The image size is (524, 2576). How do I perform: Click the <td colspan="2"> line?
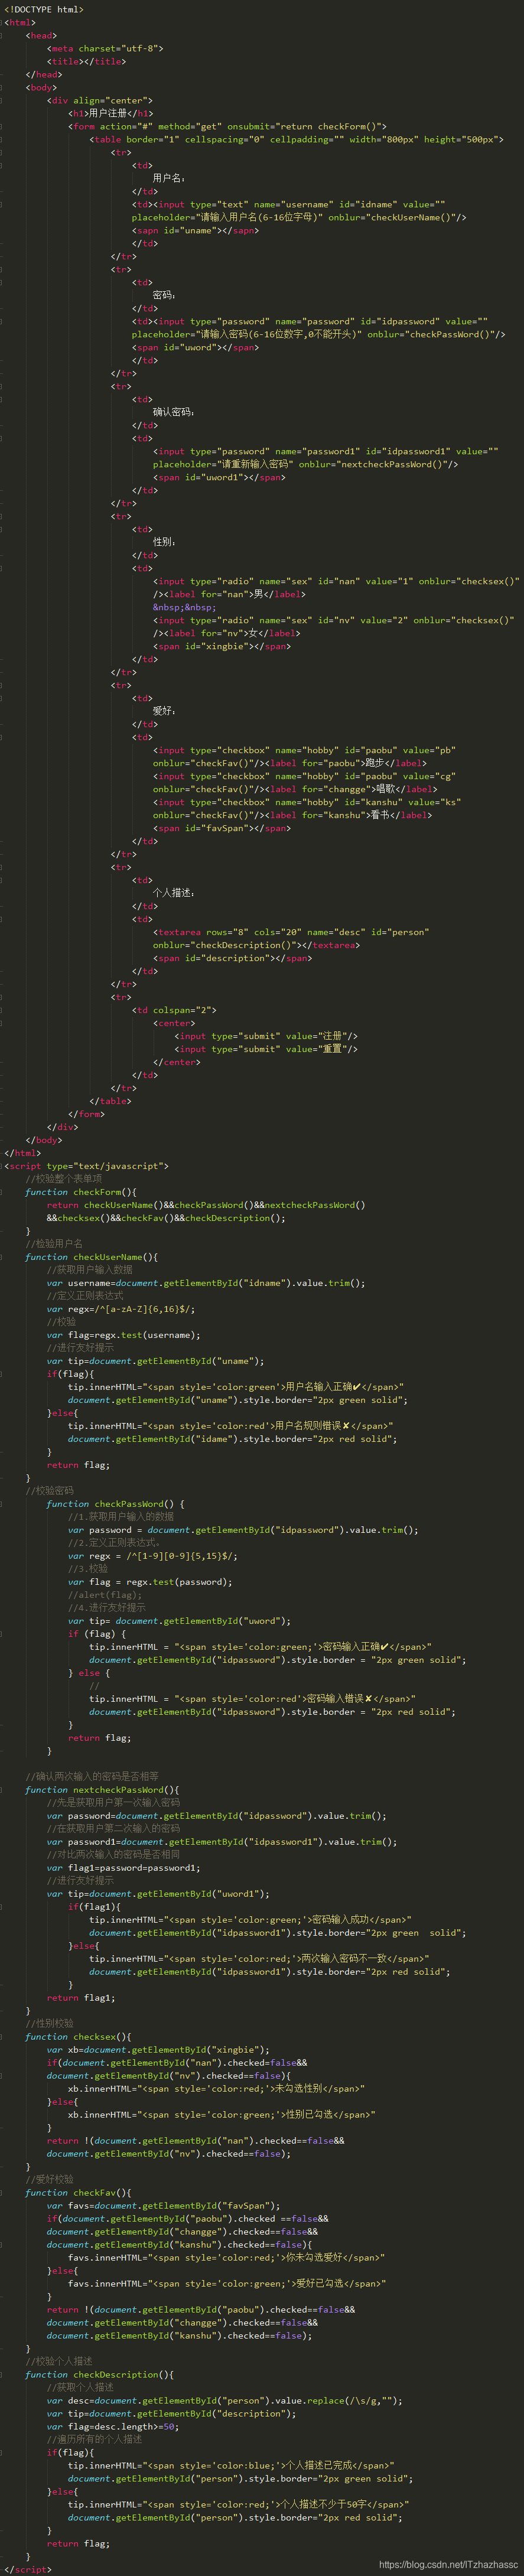point(174,1011)
